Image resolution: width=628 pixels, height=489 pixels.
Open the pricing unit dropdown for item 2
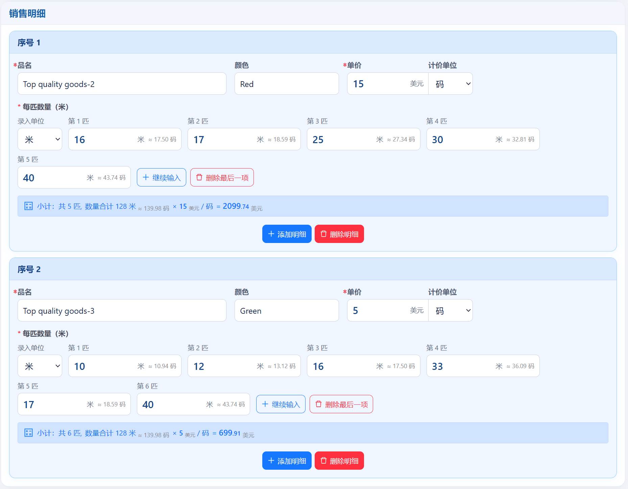tap(451, 310)
